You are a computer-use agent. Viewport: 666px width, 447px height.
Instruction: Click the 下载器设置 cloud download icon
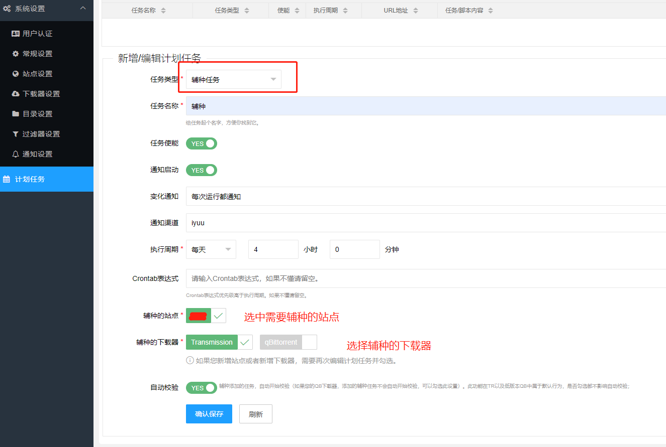(15, 93)
